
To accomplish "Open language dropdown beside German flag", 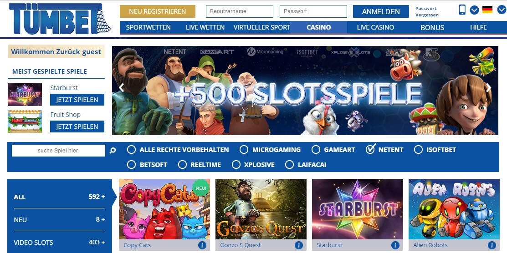I will (x=502, y=10).
